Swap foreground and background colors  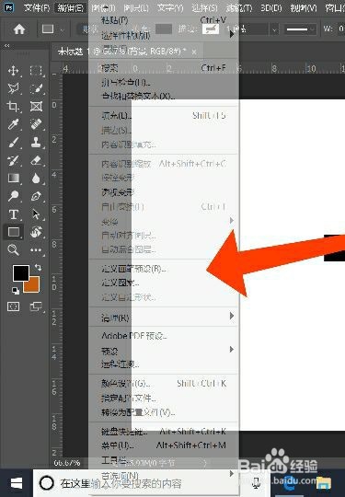tap(38, 268)
